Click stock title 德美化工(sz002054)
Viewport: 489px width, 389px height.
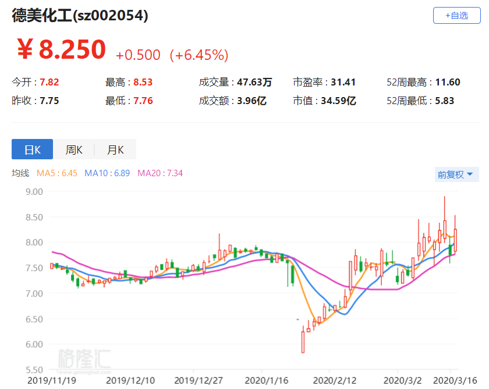(80, 15)
